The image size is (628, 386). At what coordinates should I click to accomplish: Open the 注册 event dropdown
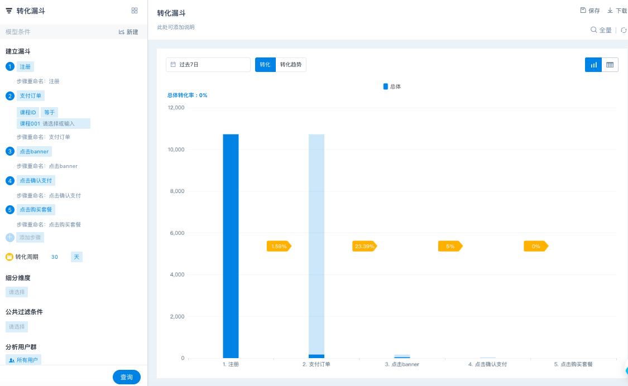point(25,66)
